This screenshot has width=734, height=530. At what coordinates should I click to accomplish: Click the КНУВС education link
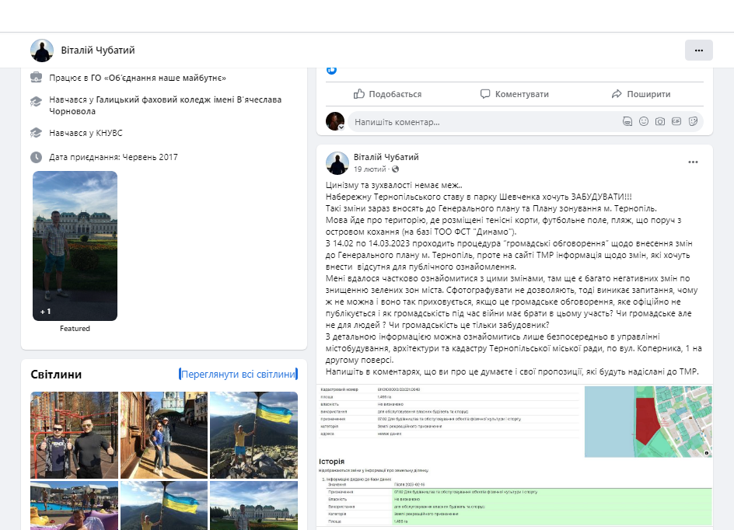[109, 133]
